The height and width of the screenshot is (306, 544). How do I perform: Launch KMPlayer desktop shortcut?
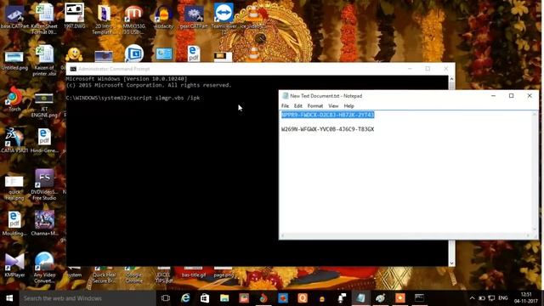click(14, 265)
